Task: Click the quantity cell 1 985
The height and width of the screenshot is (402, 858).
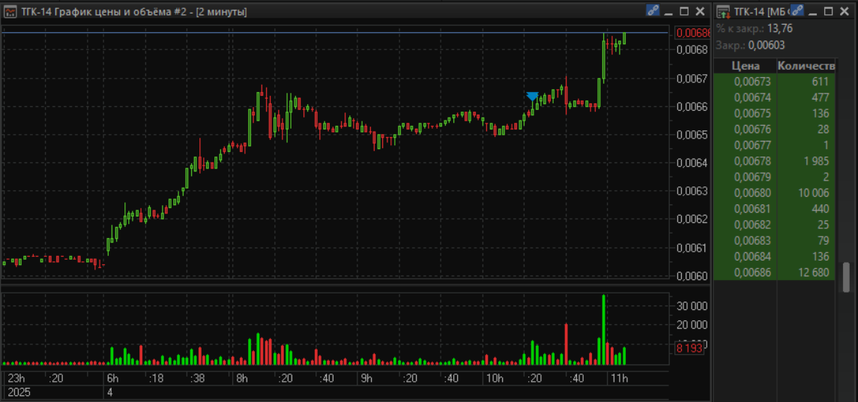Action: tap(806, 162)
